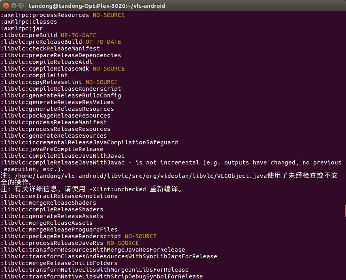The height and width of the screenshot is (280, 346).
Task: Click UP-TO-DATE status beside :libvlc:preBuild
Action: [78, 35]
